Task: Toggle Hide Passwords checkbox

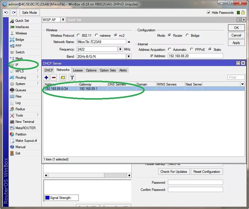Action: coord(208,13)
